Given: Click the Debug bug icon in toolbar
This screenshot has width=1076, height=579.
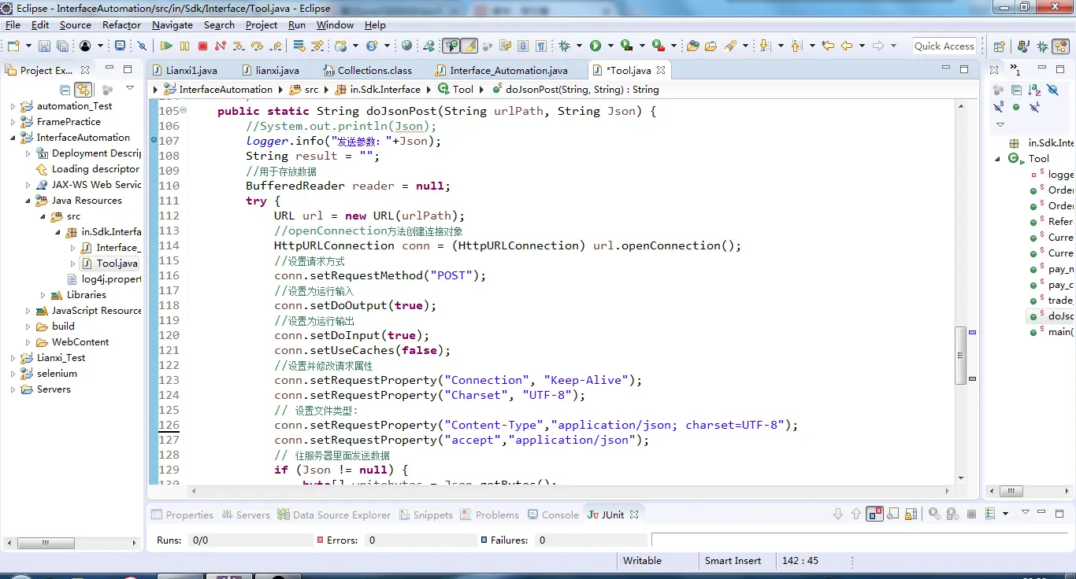Looking at the screenshot, I should click(564, 46).
